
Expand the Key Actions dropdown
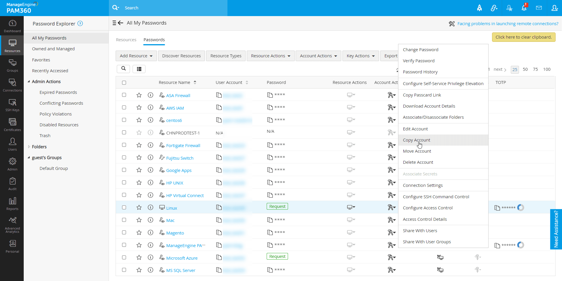pyautogui.click(x=360, y=56)
